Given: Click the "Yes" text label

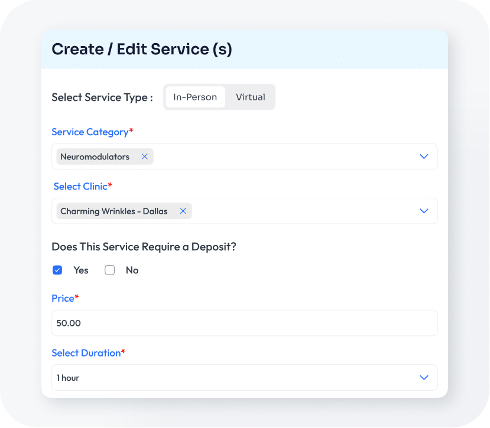Looking at the screenshot, I should click(81, 270).
